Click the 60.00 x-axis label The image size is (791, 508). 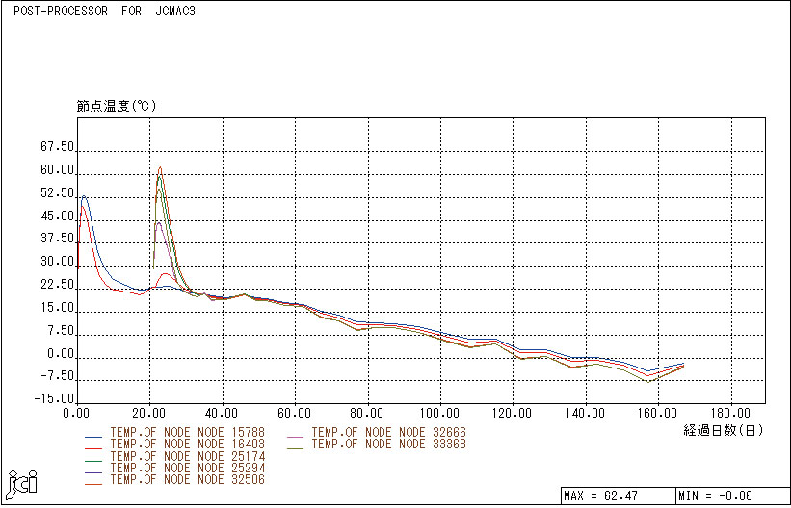pyautogui.click(x=295, y=414)
